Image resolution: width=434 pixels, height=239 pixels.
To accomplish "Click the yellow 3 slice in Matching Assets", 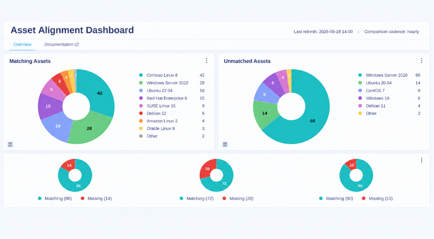I will [71, 76].
